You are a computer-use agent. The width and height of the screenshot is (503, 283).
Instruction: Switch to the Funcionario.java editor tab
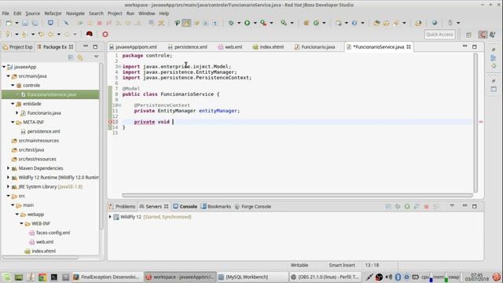click(x=314, y=47)
